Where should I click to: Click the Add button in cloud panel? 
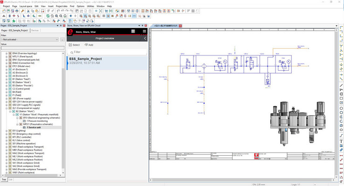(x=89, y=45)
